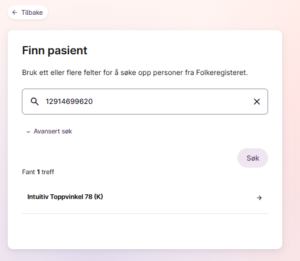This screenshot has width=300, height=261.
Task: Click empty space in the patient result row
Action: (x=177, y=197)
